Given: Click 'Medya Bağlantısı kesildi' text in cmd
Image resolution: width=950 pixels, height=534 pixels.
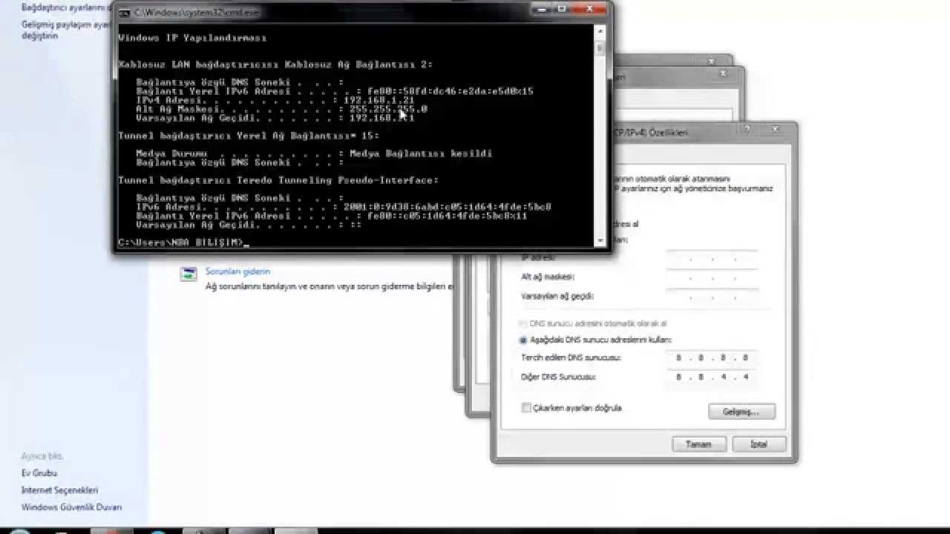Looking at the screenshot, I should click(421, 154).
